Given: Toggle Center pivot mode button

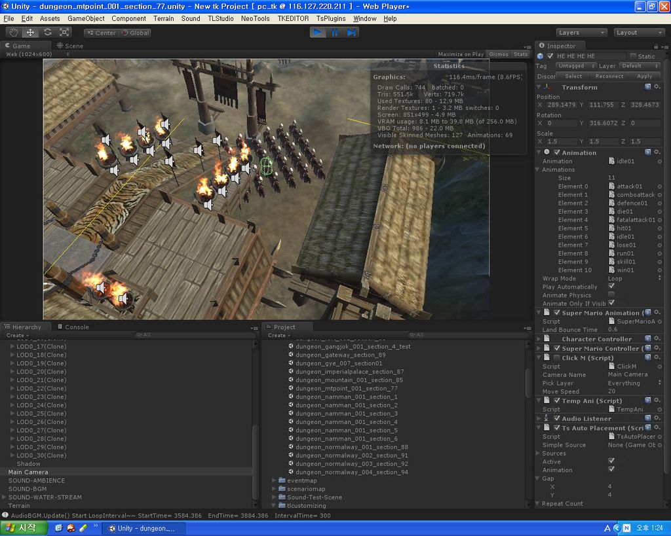Looking at the screenshot, I should 102,33.
